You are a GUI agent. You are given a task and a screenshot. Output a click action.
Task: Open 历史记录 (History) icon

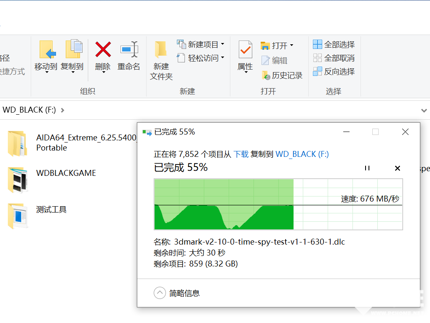pyautogui.click(x=266, y=75)
